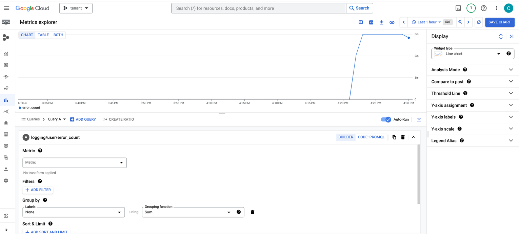Click ADD QUERY

point(83,119)
